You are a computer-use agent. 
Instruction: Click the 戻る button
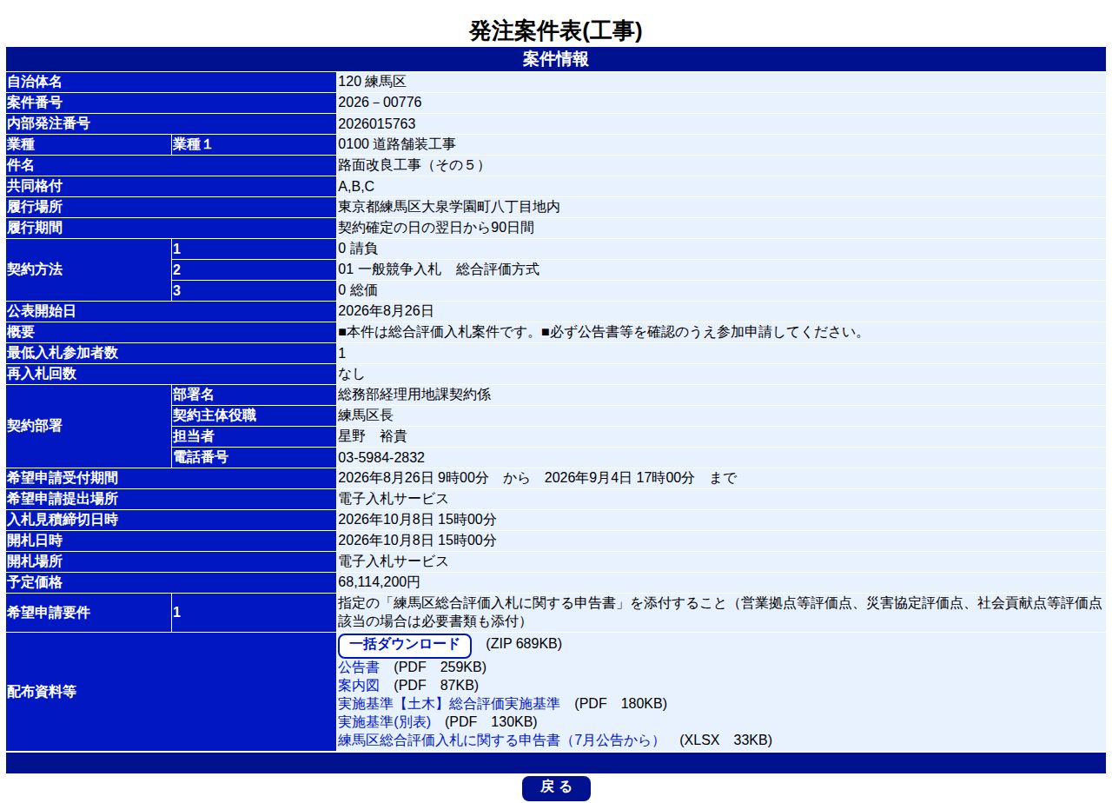click(556, 788)
